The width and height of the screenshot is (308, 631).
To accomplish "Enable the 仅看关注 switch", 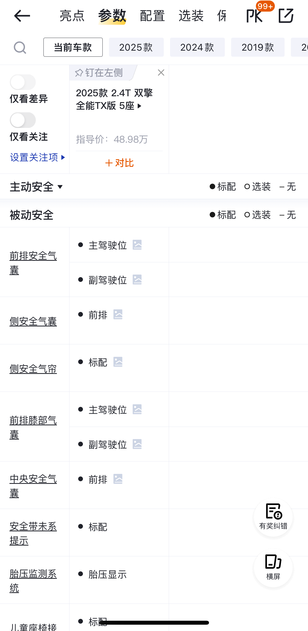I will 23,120.
